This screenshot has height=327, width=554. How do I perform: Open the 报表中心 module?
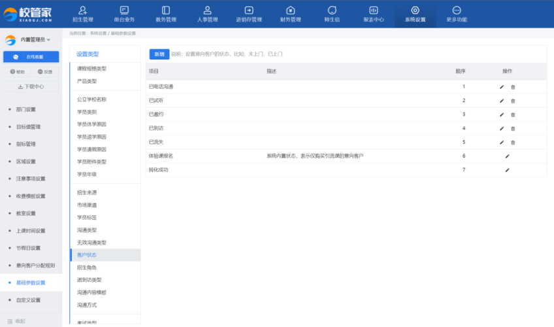pyautogui.click(x=374, y=14)
